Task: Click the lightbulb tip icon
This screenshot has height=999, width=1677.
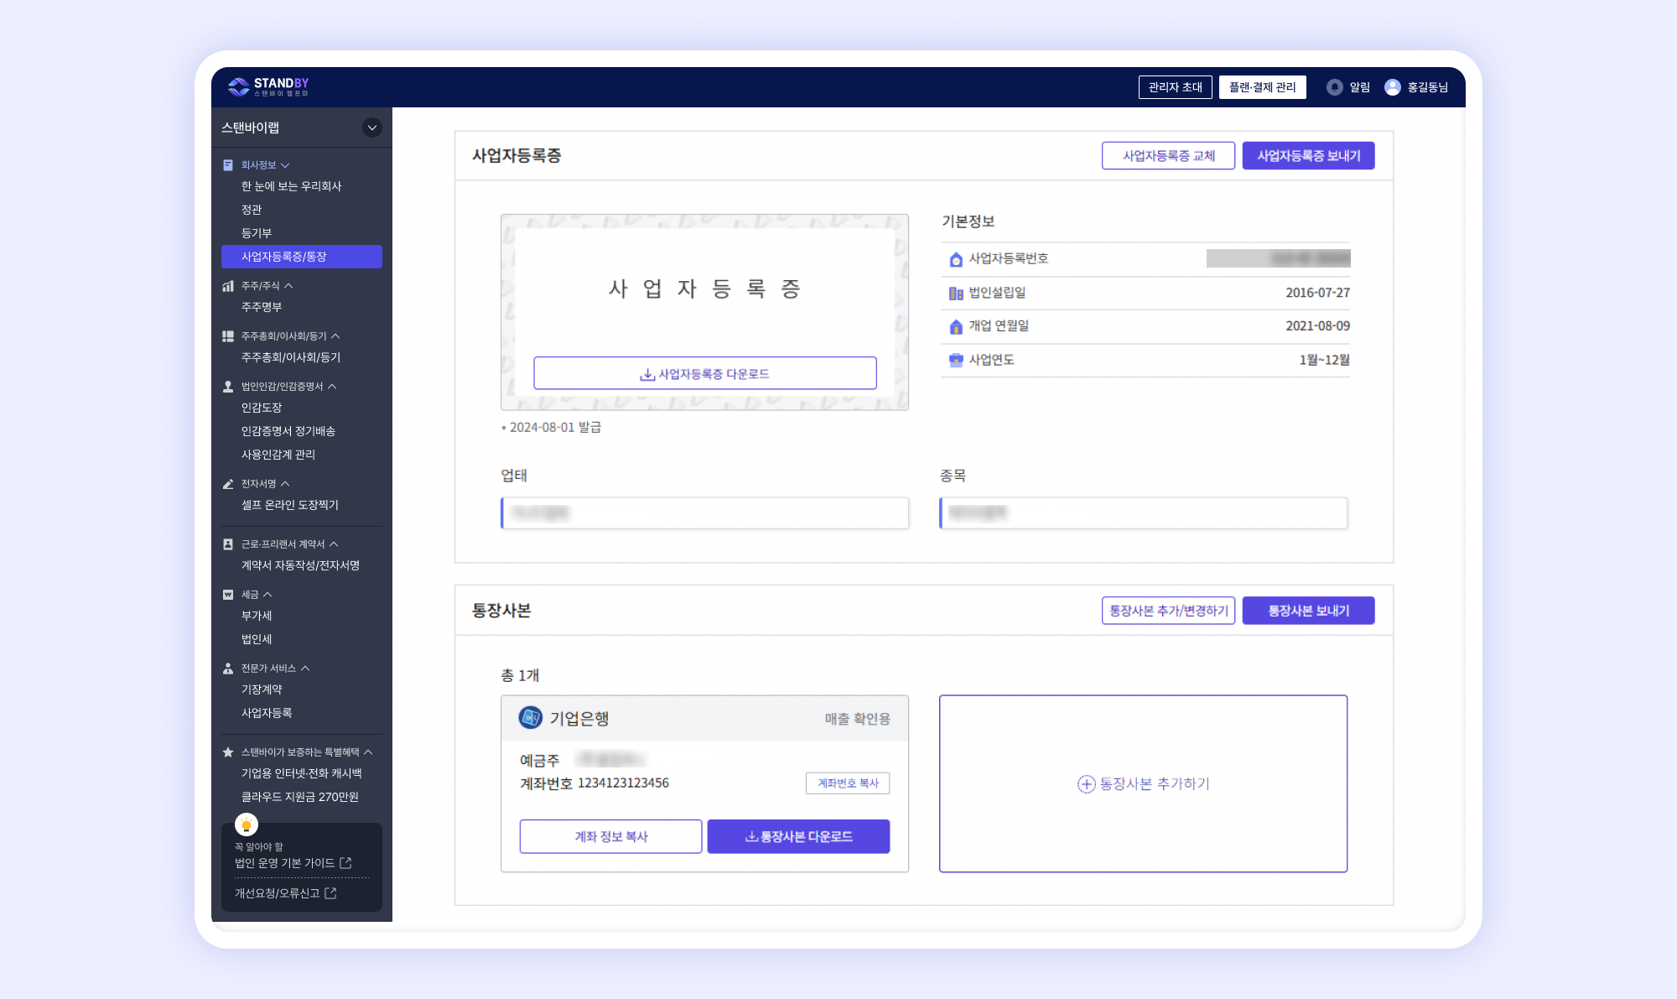Action: coord(247,825)
